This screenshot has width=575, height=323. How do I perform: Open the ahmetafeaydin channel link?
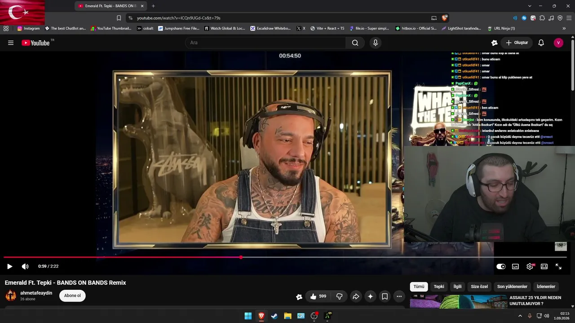click(x=36, y=293)
